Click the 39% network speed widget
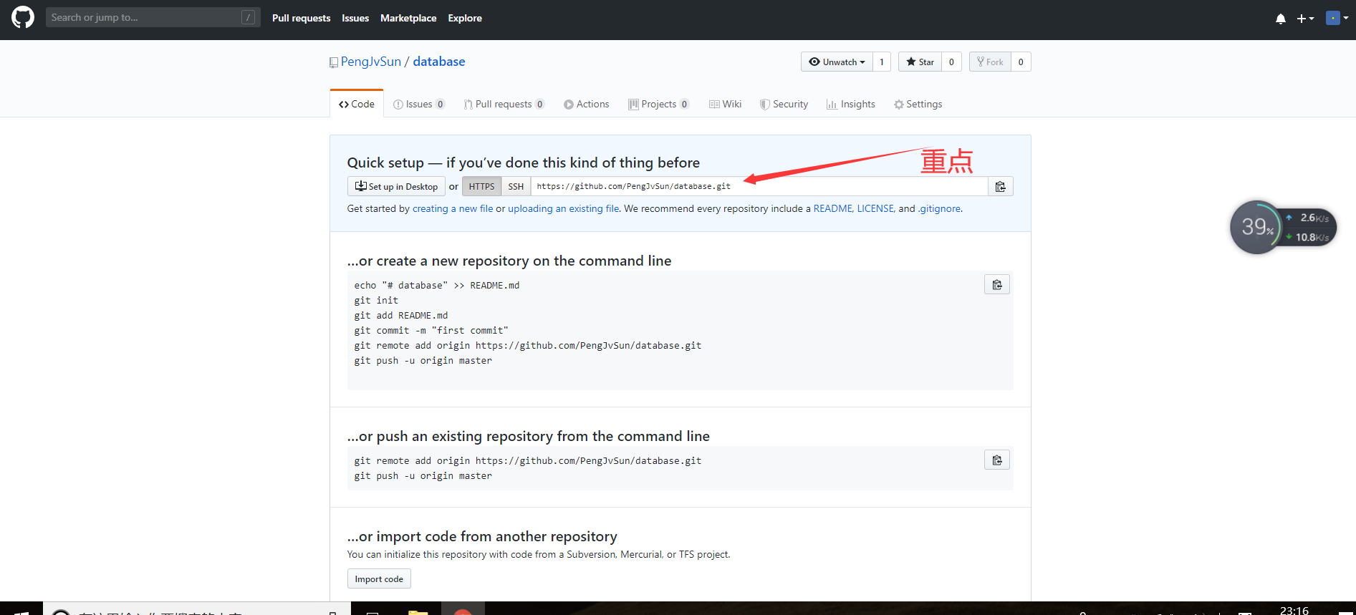This screenshot has height=615, width=1356. click(x=1282, y=227)
